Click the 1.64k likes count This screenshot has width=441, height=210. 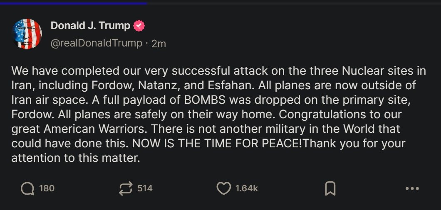247,188
